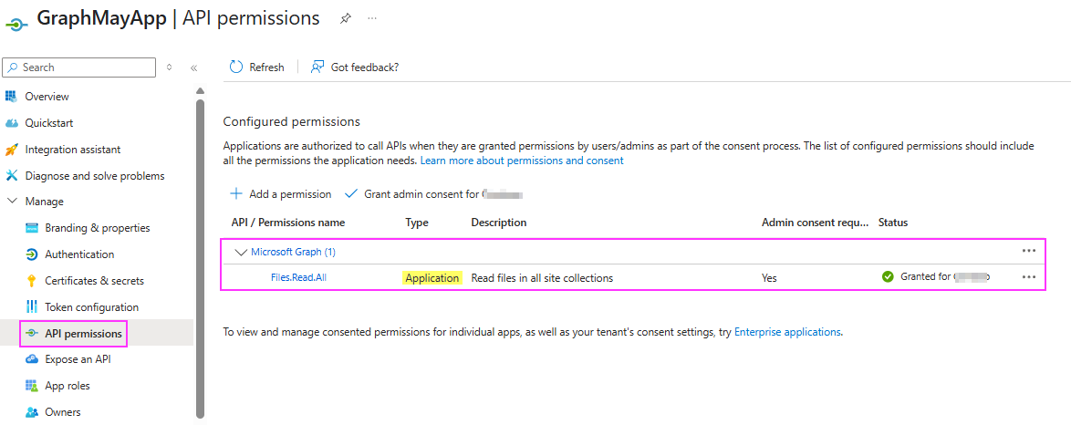Viewport: 1071px width, 425px height.
Task: Click the Got feedback person icon
Action: click(317, 67)
